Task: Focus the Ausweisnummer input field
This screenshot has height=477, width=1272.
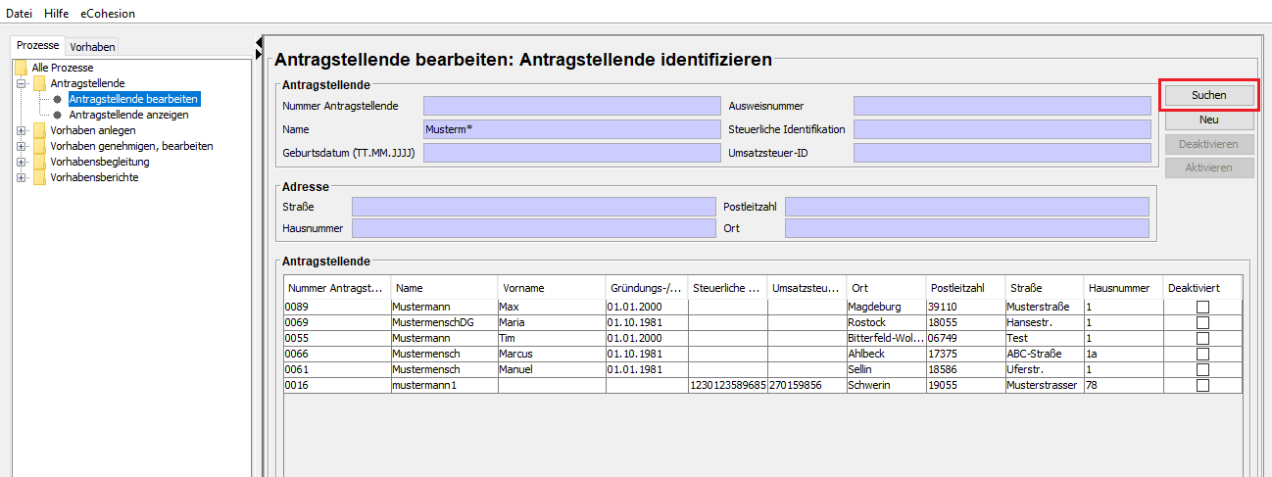Action: [1002, 106]
